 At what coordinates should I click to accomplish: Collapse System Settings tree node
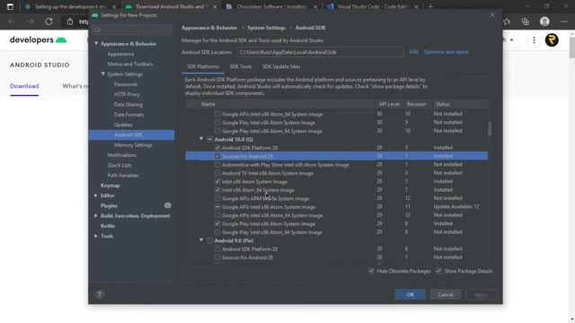pos(103,74)
